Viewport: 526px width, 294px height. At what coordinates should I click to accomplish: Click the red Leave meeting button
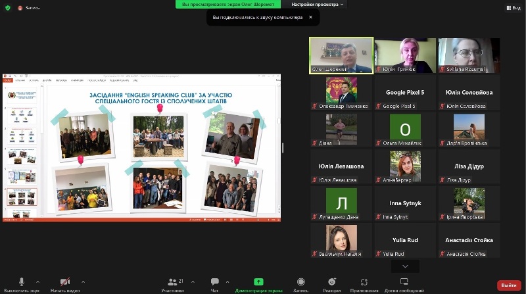tap(508, 285)
